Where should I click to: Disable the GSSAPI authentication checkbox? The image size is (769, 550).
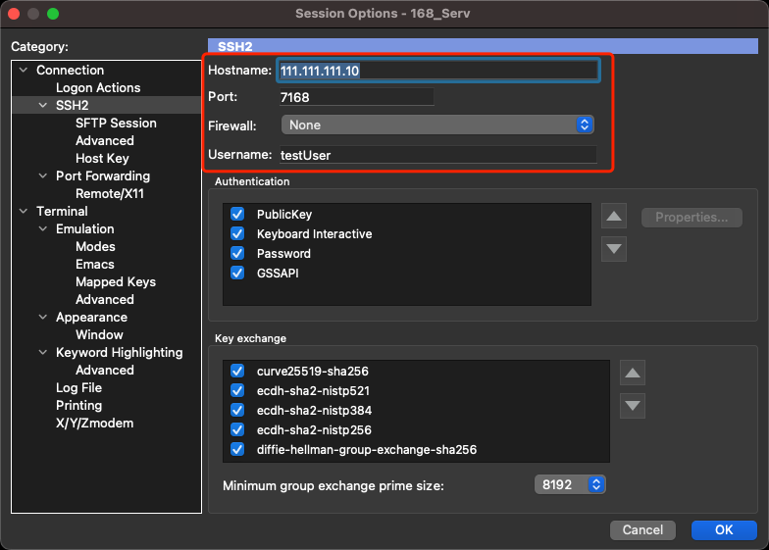[237, 273]
